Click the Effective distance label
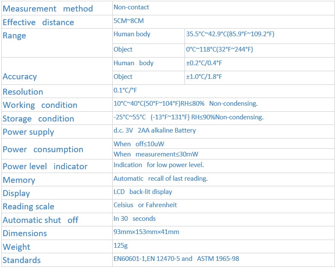This screenshot has width=336, height=269. pyautogui.click(x=38, y=22)
